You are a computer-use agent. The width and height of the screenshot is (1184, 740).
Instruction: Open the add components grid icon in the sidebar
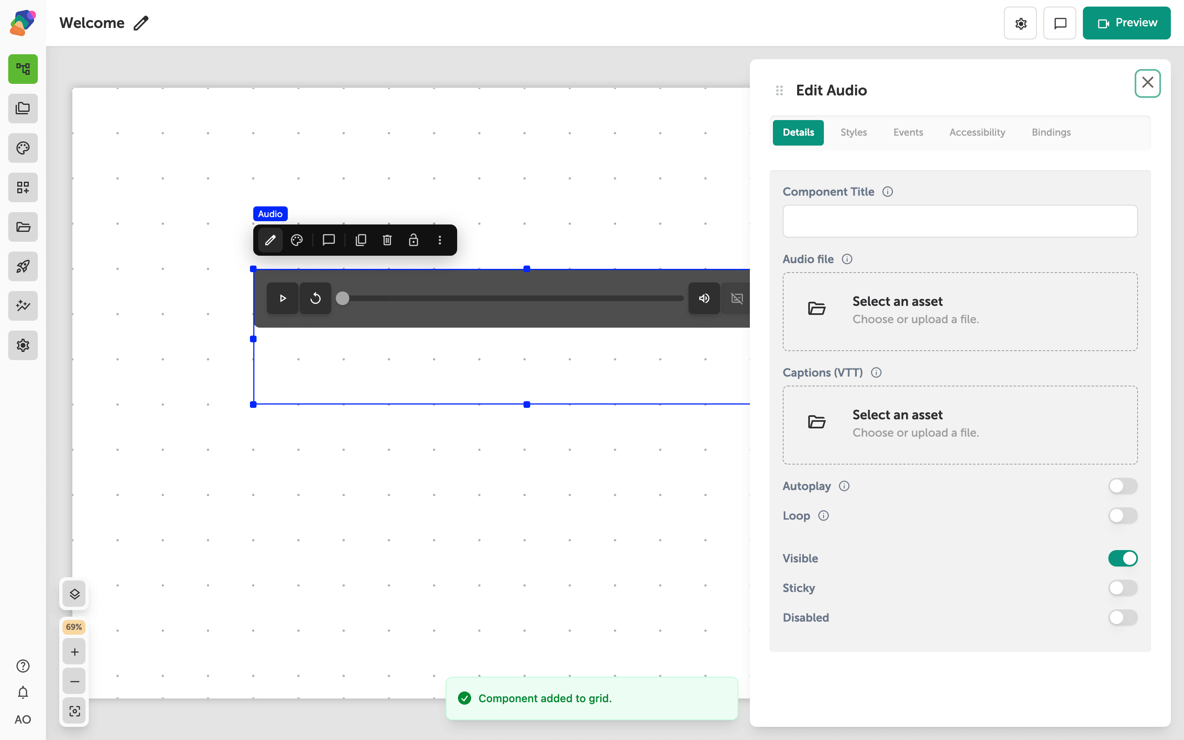[x=23, y=187]
